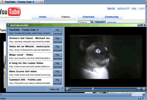
Task: Select the YouTube - Funny Cats 3 list title
Action: [x=24, y=30]
